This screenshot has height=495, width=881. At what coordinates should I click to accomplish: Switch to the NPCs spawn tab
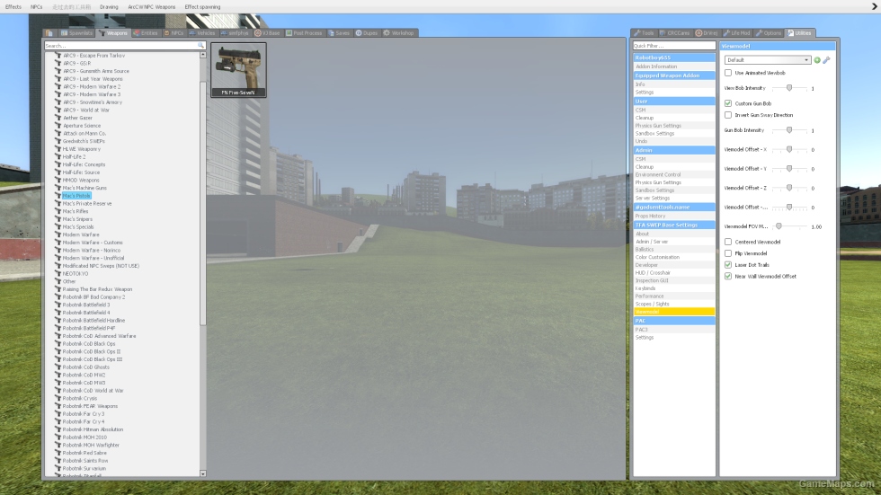[x=174, y=33]
